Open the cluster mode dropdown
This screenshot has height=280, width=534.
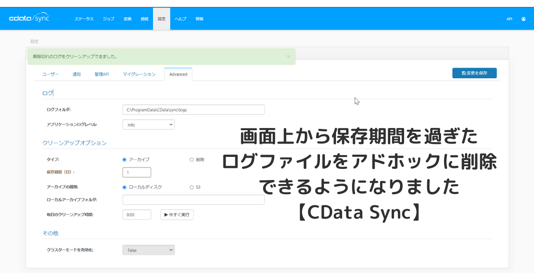pyautogui.click(x=149, y=250)
